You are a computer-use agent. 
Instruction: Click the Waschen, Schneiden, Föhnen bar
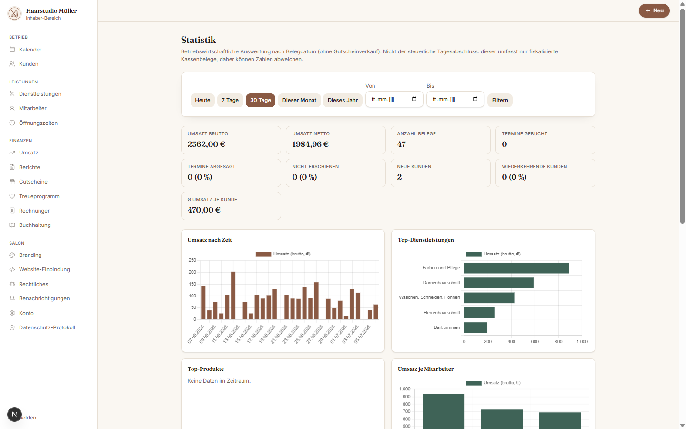[490, 297]
